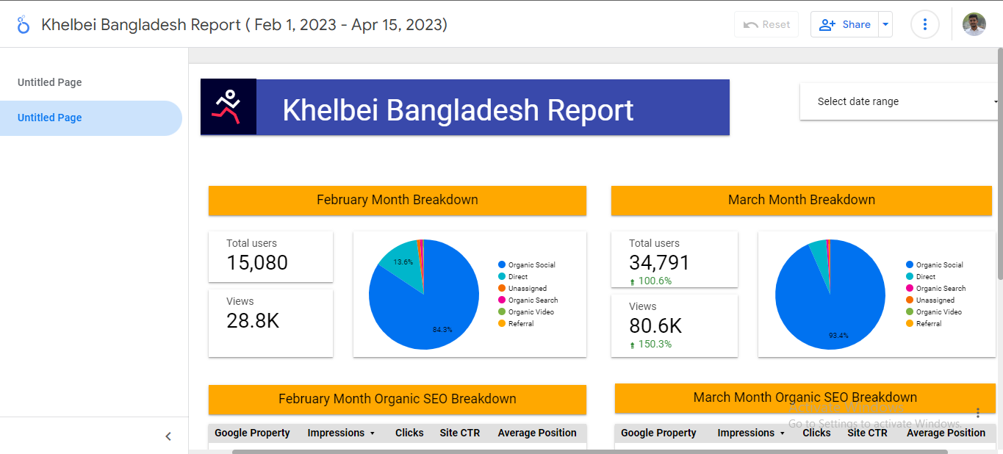Click the horizontal scrollbar at the bottom
1003x454 pixels.
(590, 451)
